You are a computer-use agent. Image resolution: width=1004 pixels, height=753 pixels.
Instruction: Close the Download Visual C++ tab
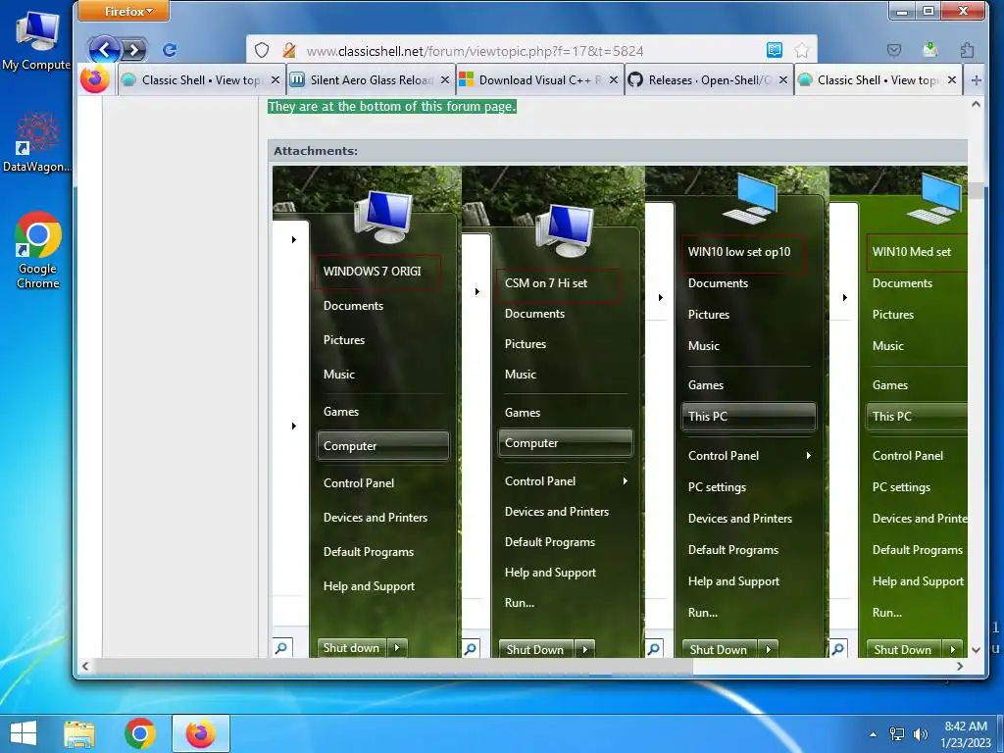click(614, 80)
